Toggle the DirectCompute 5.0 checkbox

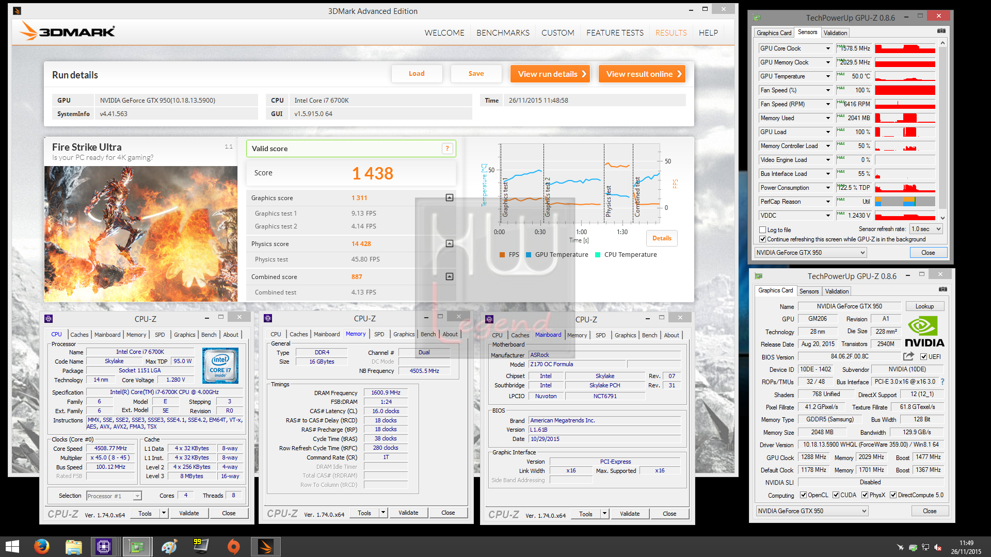click(893, 495)
